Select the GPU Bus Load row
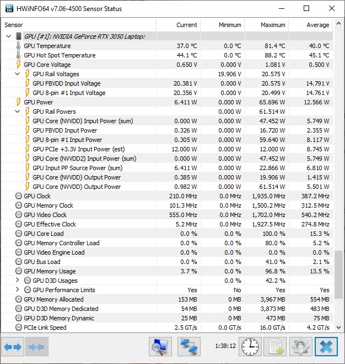This screenshot has width=345, height=364. [x=168, y=262]
